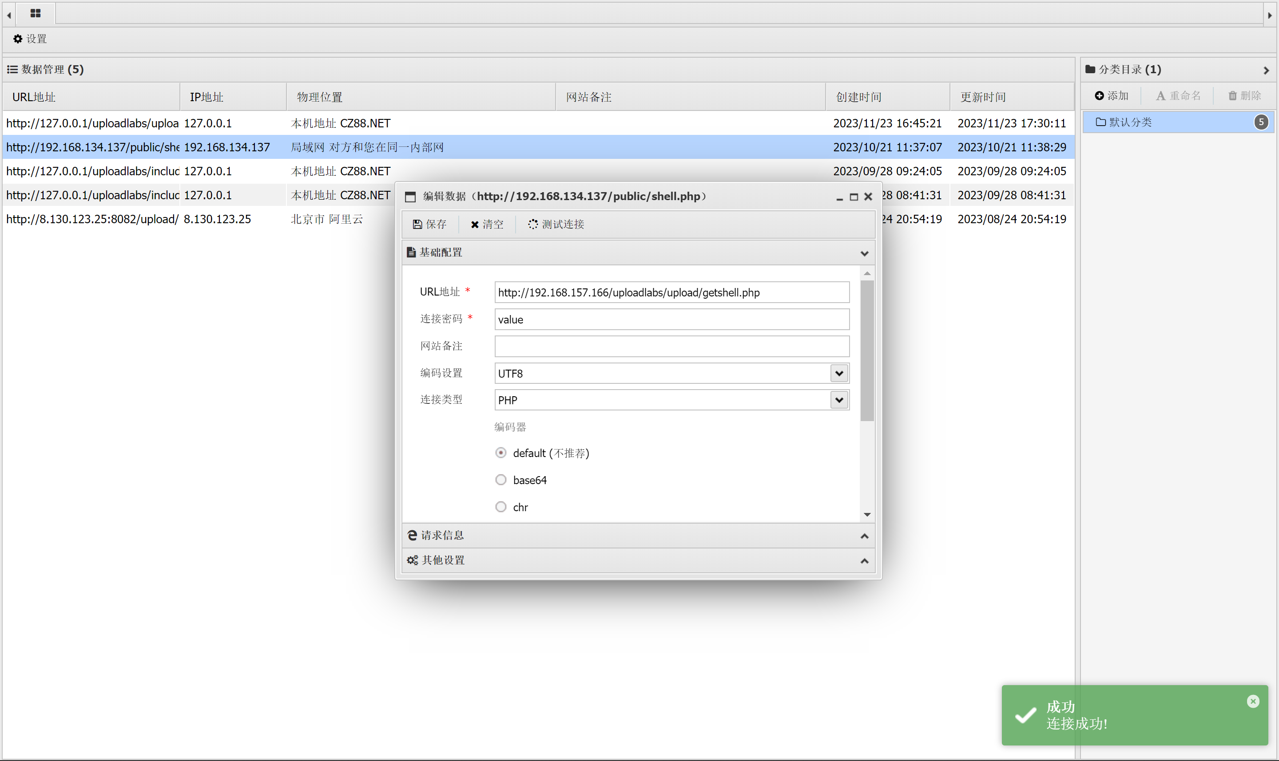
Task: Open the 编码设置 UTF8 dropdown
Action: [x=838, y=373]
